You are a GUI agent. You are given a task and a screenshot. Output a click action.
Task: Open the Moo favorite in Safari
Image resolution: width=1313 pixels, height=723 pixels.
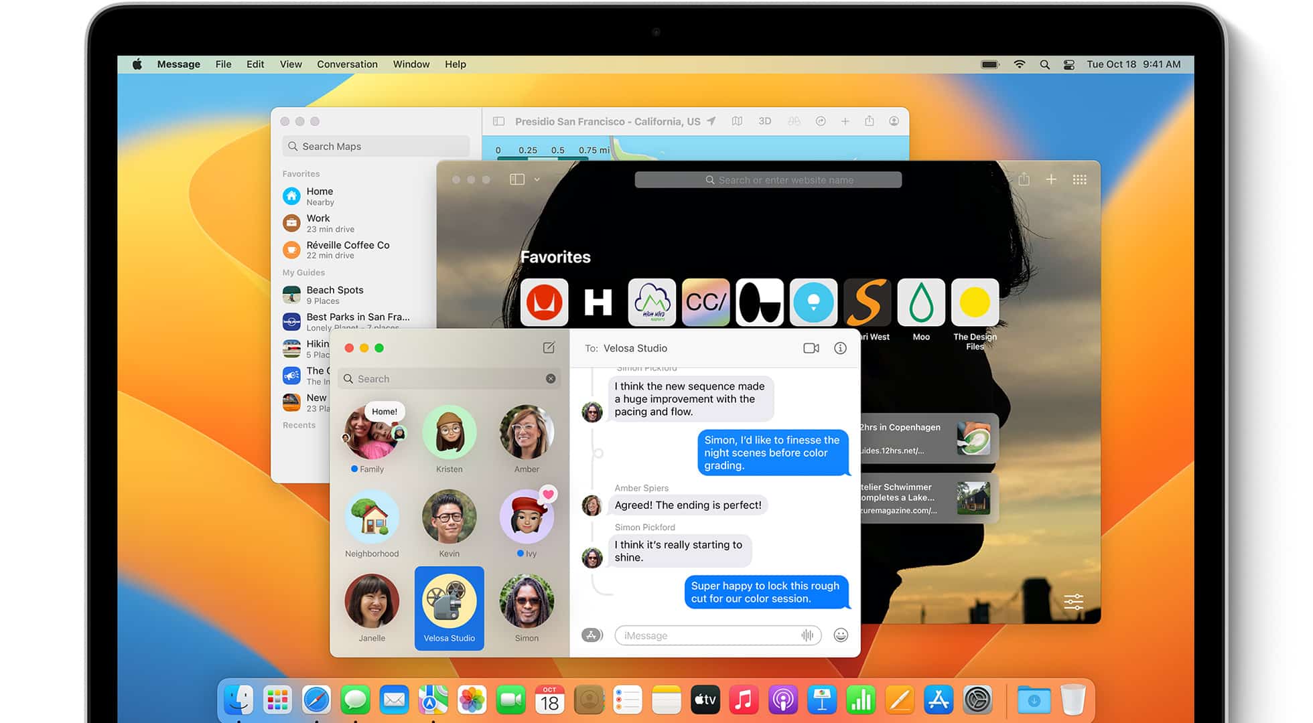coord(920,303)
